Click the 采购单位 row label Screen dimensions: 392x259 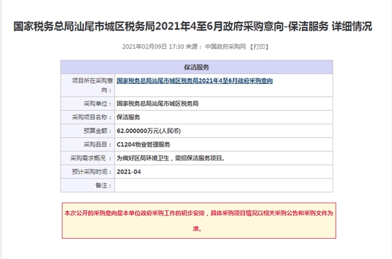click(92, 103)
